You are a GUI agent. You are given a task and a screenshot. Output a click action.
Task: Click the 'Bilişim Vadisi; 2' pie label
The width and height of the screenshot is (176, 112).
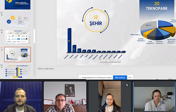coord(135,35)
